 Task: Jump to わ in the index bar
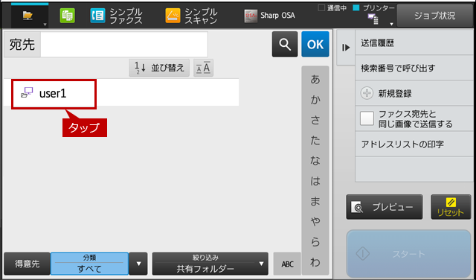coord(315,262)
